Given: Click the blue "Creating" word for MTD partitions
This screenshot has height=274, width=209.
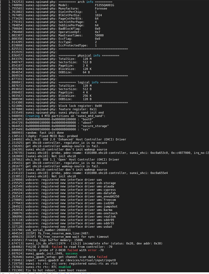Looking at the screenshot, I should pos(36,116).
